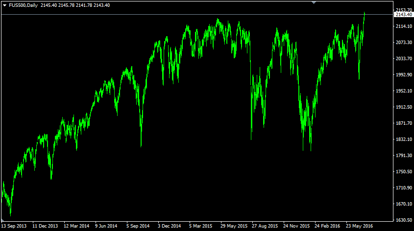Image resolution: width=414 pixels, height=231 pixels.
Task: Click the 12 Mar 2014 date label
Action: click(x=76, y=226)
